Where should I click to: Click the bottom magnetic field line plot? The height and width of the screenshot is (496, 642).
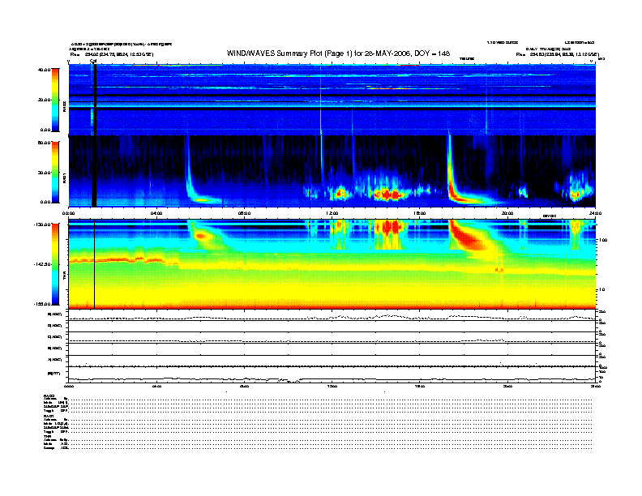click(332, 379)
